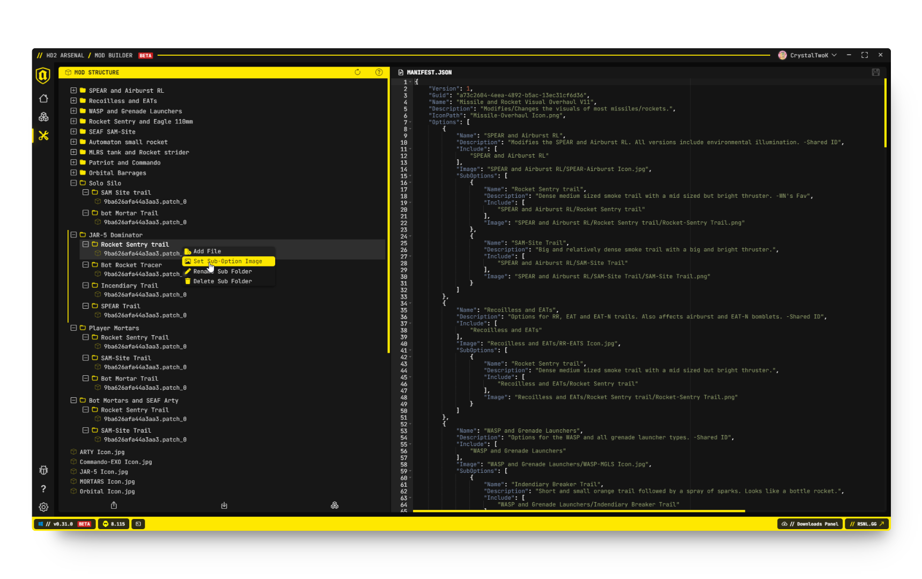922x579 pixels.
Task: Open the help question mark icon in sidebar
Action: click(x=43, y=489)
